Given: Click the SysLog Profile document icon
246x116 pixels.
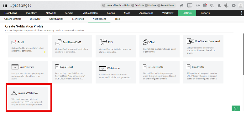Looking at the screenshot, I should pyautogui.click(x=145, y=67).
